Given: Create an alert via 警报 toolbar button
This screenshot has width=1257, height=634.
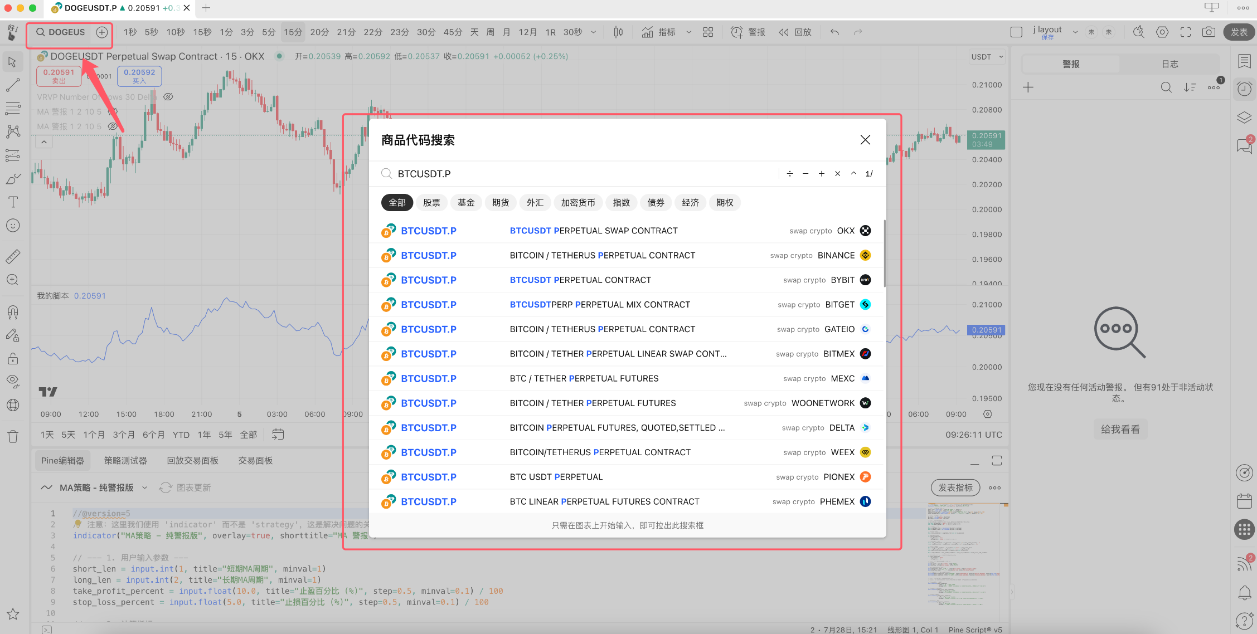Looking at the screenshot, I should tap(748, 32).
